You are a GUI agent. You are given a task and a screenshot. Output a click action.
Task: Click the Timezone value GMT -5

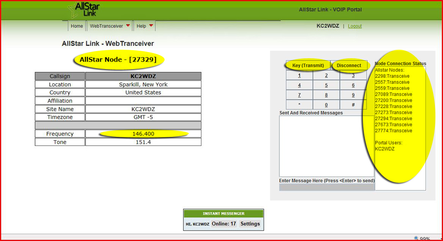click(x=143, y=117)
